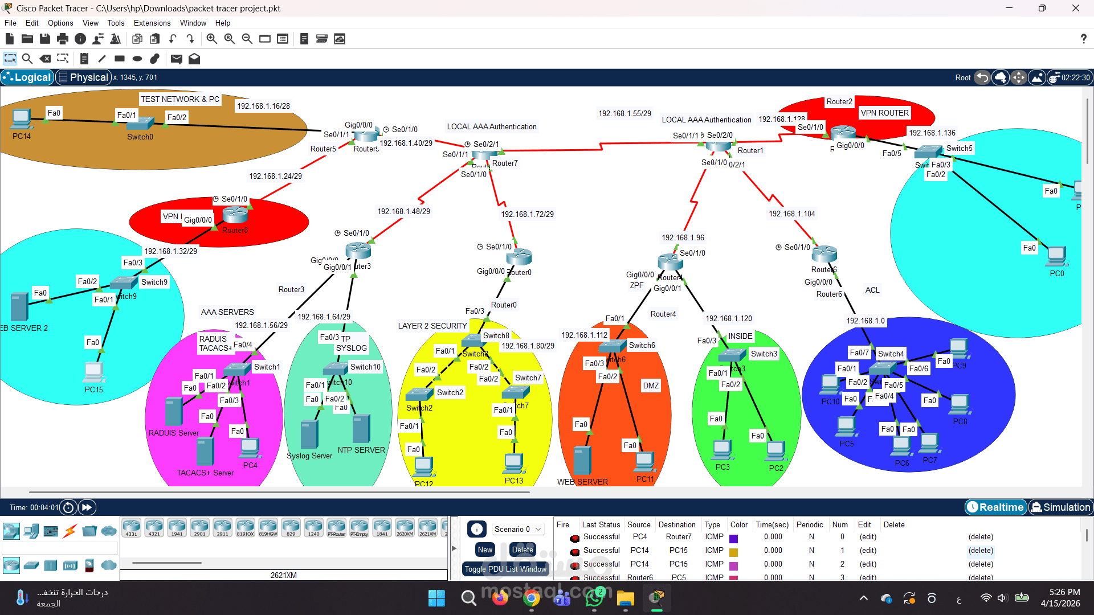Open the Tools menu

[116, 23]
